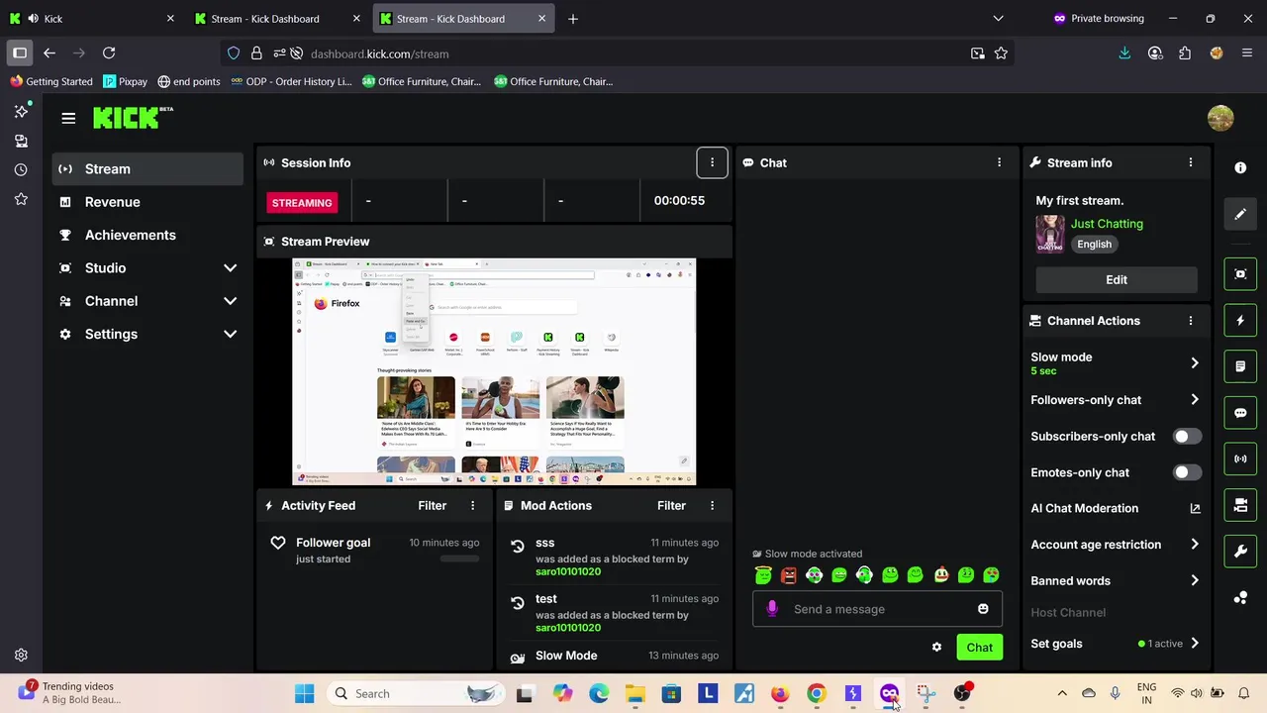This screenshot has width=1267, height=713.
Task: Click the browser address bar URL
Action: tap(379, 53)
